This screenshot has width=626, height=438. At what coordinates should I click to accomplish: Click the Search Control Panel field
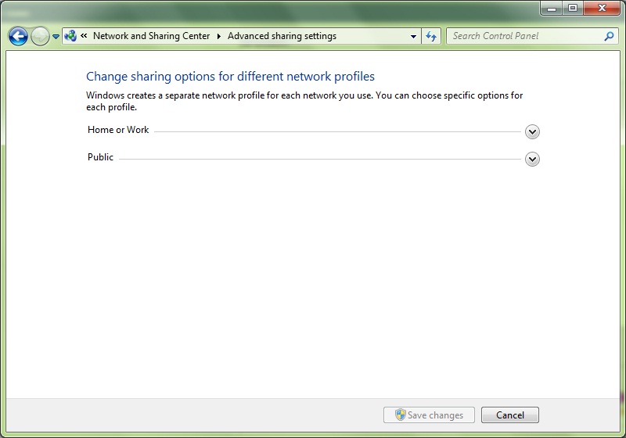coord(524,36)
